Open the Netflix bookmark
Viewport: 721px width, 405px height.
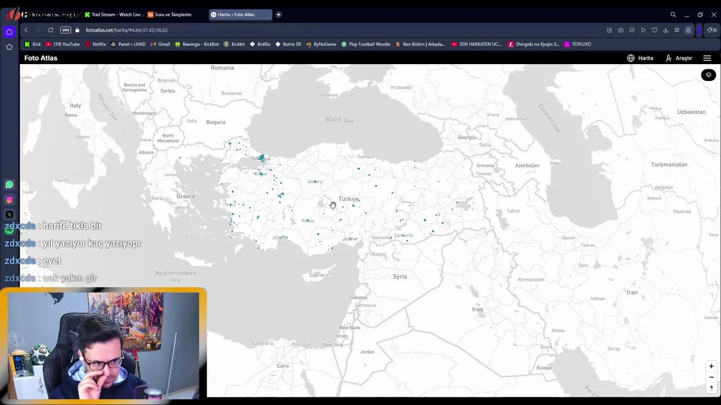pos(95,44)
